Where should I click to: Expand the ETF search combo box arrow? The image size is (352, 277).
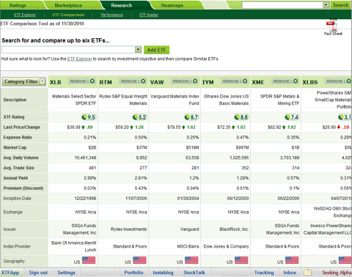(x=138, y=50)
